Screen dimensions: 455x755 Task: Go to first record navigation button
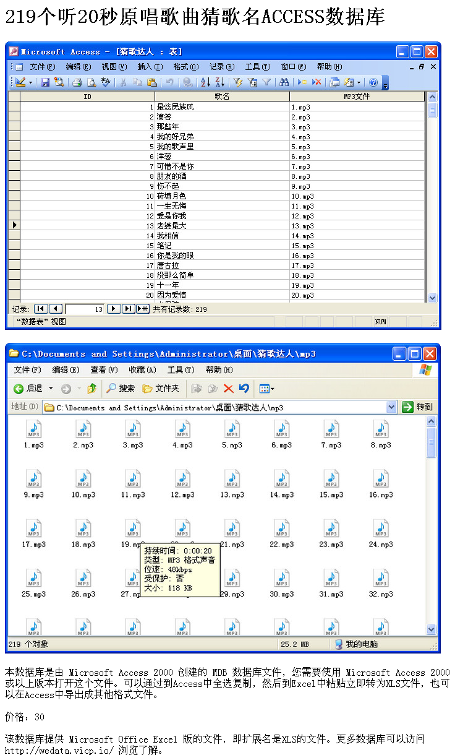[41, 309]
